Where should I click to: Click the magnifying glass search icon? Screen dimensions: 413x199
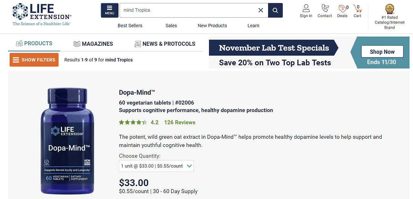coord(275,10)
